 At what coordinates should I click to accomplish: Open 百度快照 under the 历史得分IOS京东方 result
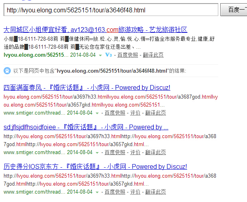[x=115, y=192]
